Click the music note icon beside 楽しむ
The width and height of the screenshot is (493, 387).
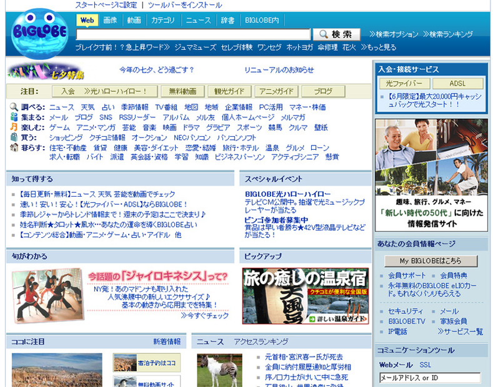14,127
